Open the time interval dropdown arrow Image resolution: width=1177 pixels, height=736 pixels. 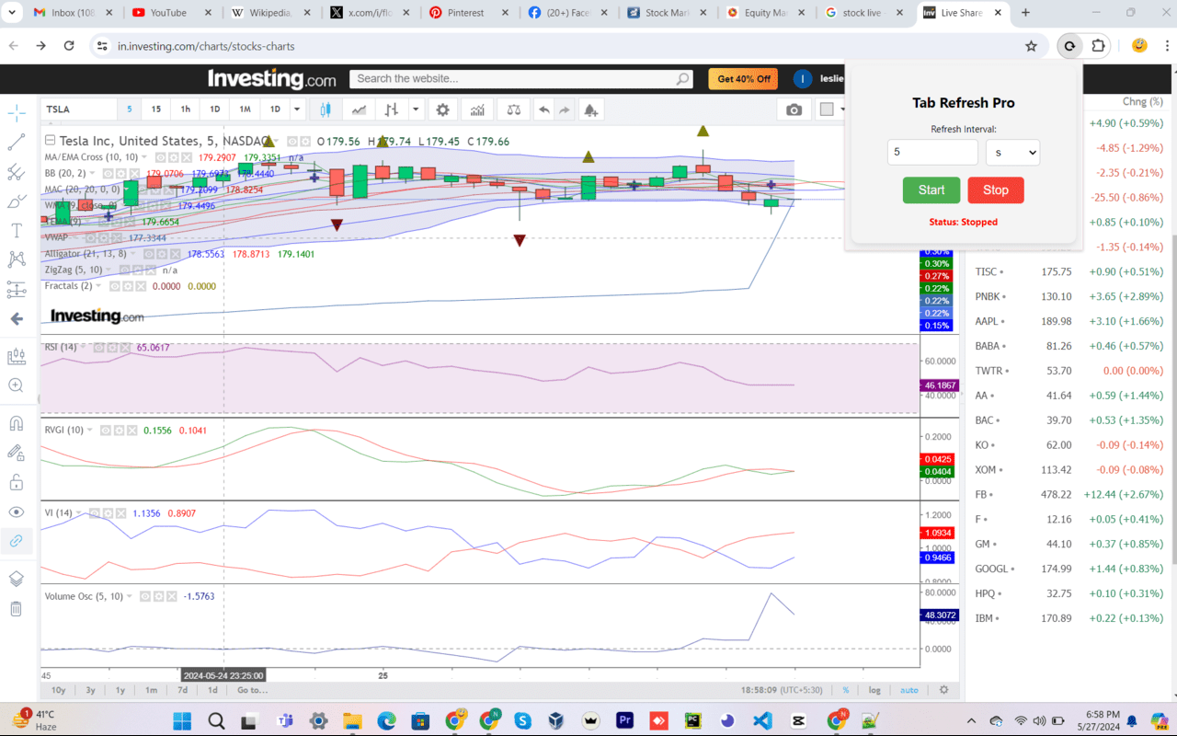coord(297,109)
